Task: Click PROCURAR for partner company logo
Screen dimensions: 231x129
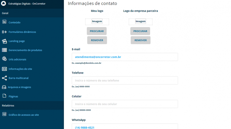Action: click(140, 31)
